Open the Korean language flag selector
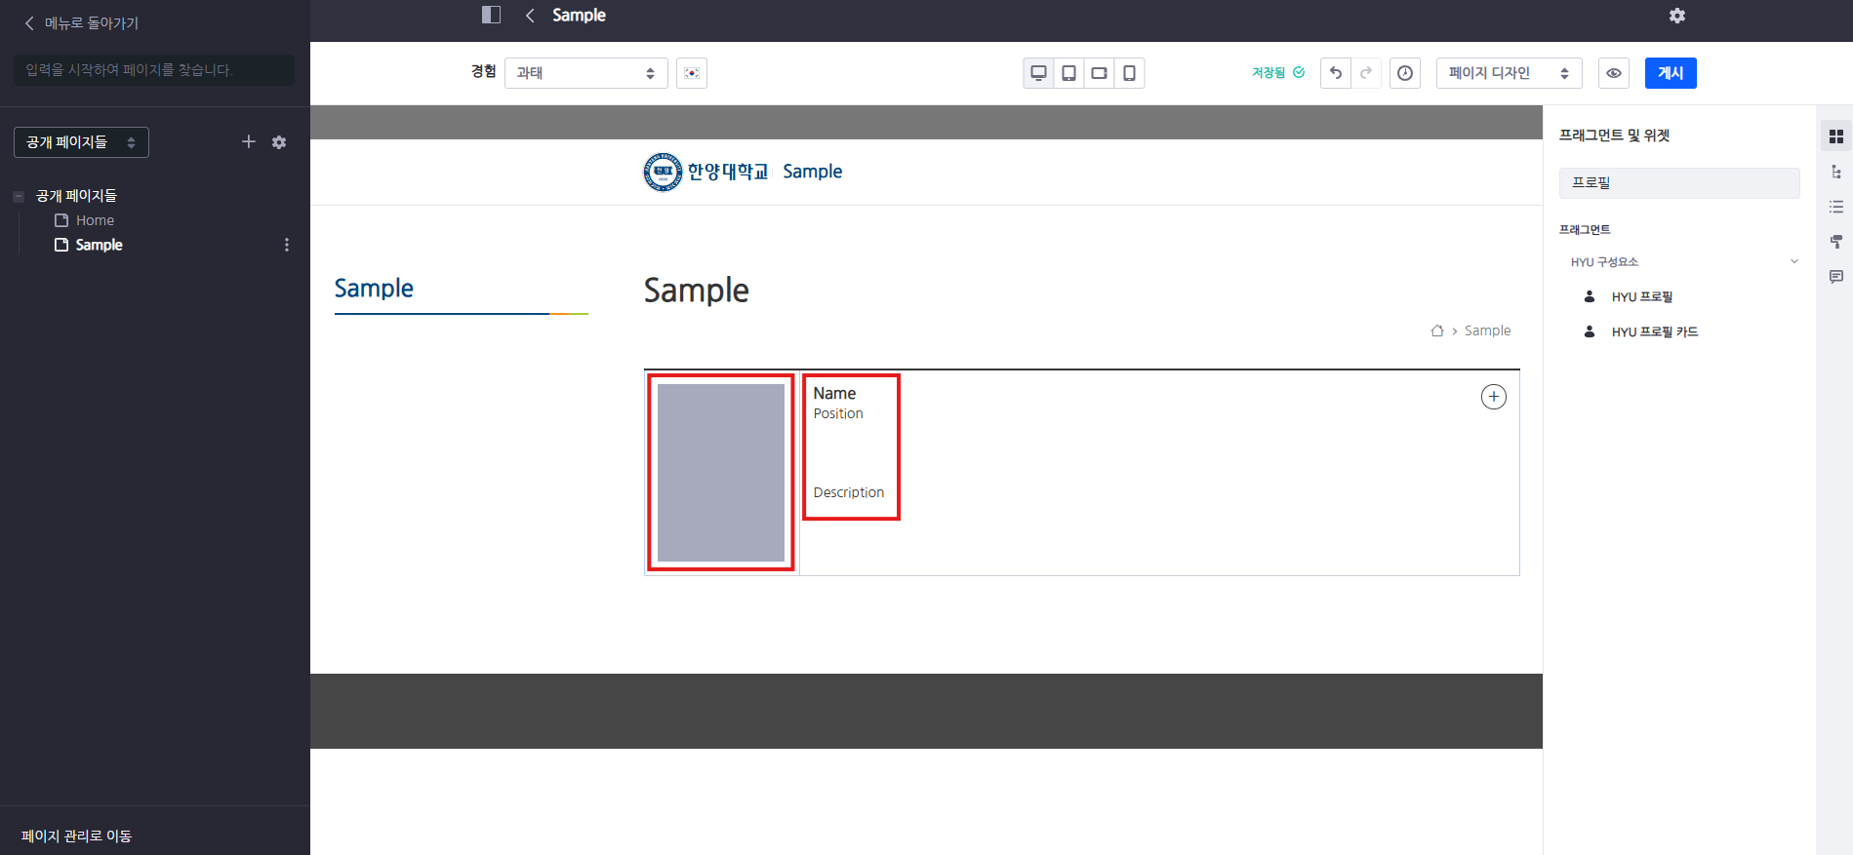The height and width of the screenshot is (855, 1853). (692, 73)
